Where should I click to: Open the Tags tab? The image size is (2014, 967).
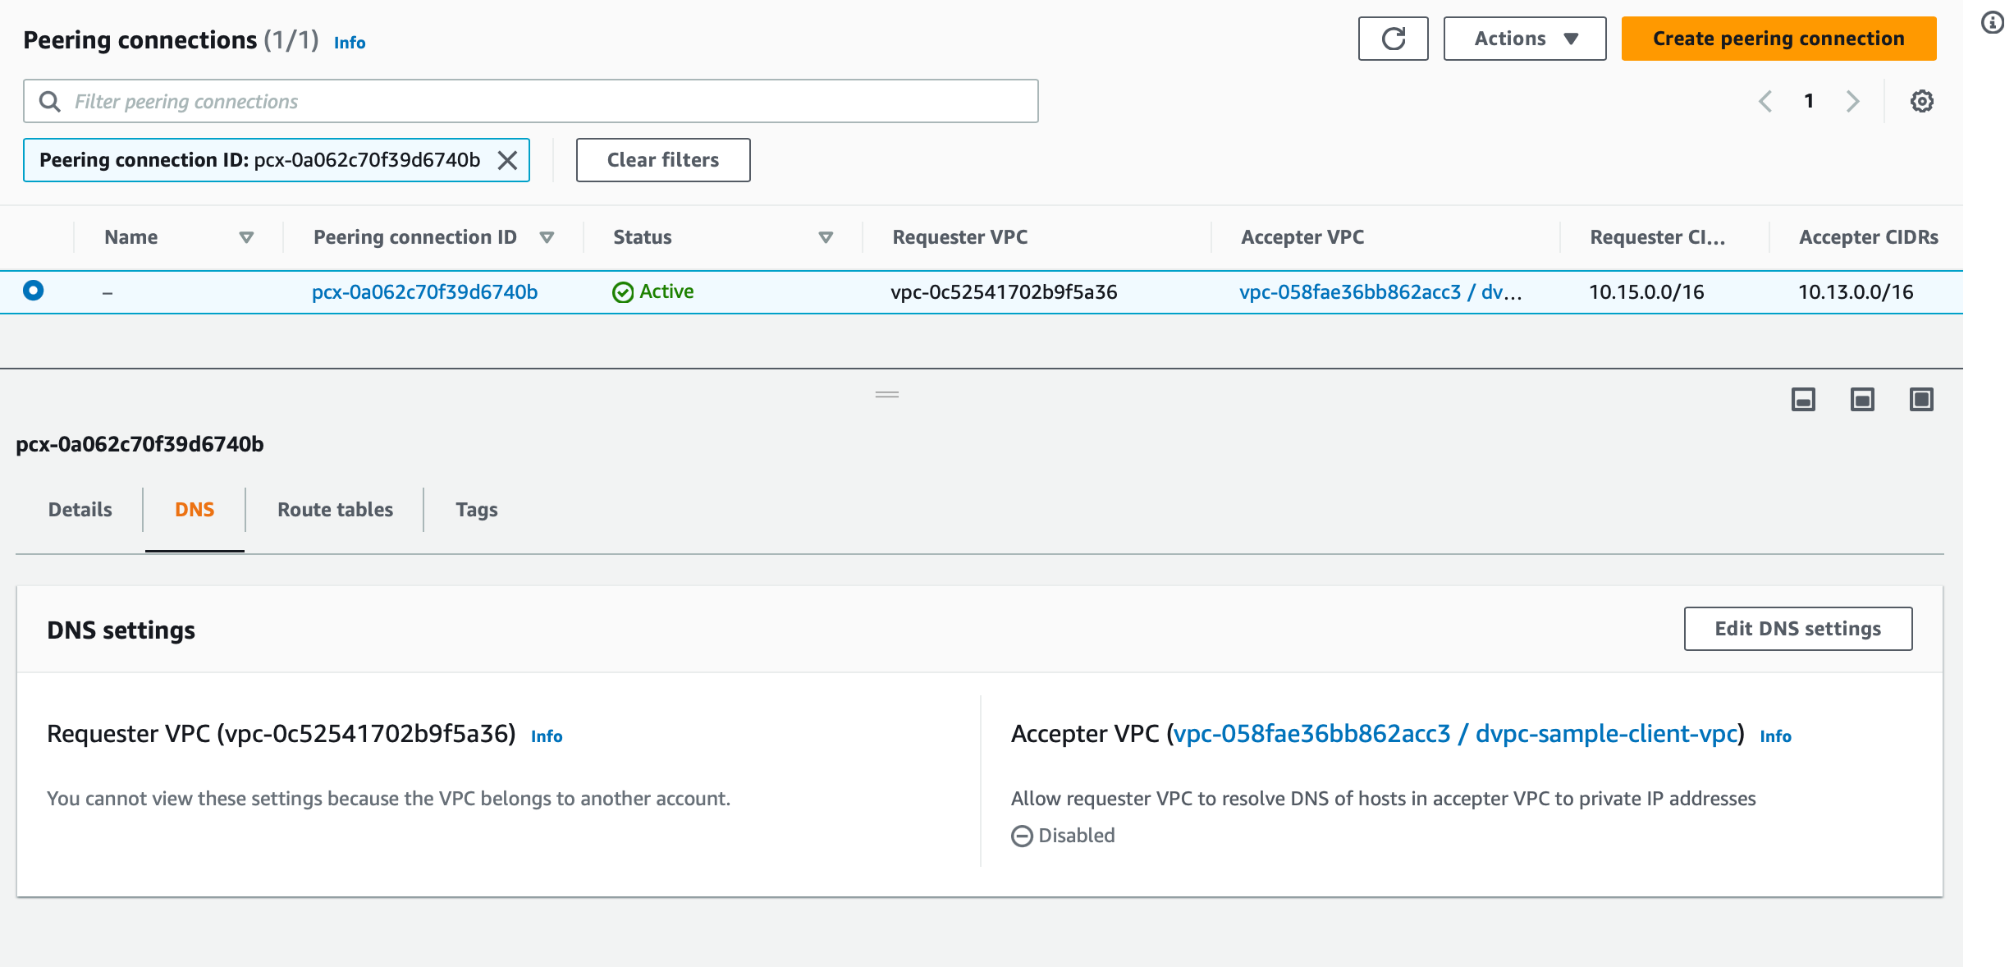coord(478,509)
